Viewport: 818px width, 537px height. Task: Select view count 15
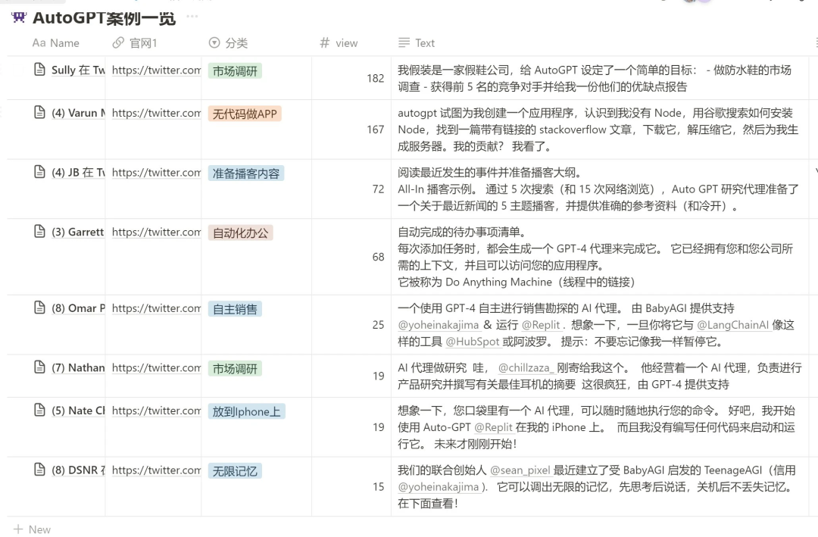pyautogui.click(x=378, y=486)
